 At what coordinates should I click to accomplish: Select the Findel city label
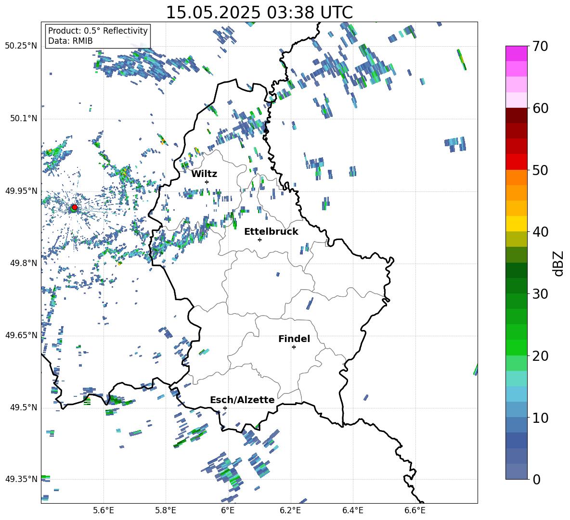(294, 339)
